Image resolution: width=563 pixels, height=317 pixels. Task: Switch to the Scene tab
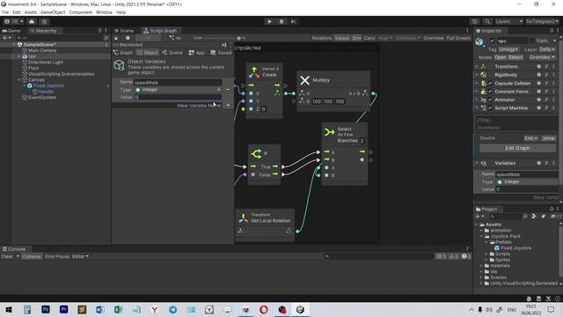tap(124, 31)
